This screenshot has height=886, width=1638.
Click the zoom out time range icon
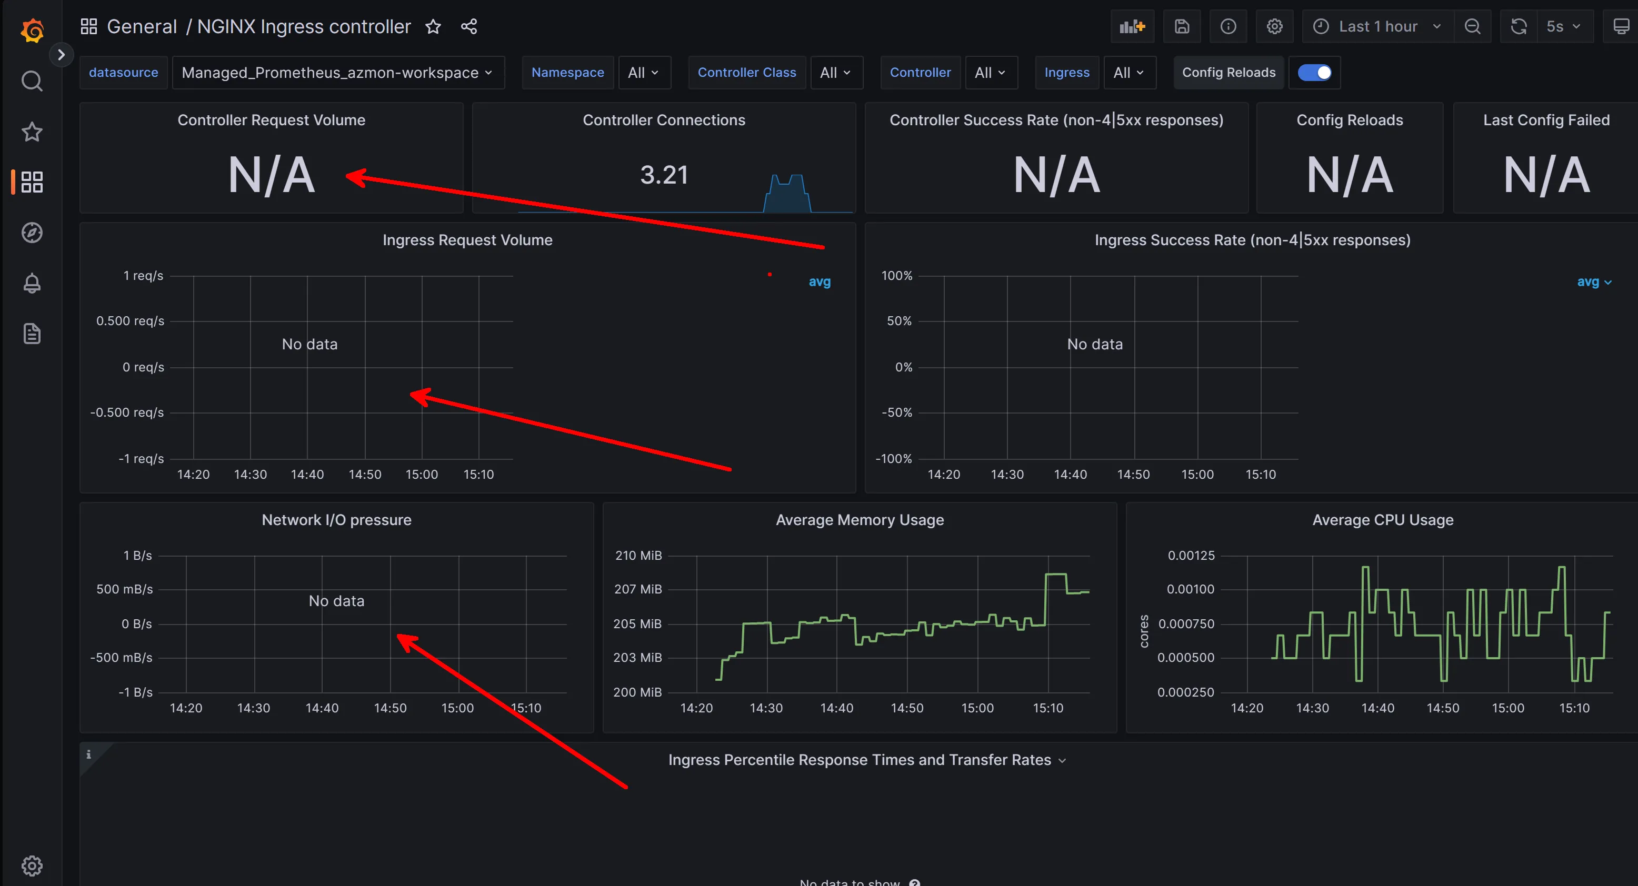click(x=1472, y=27)
